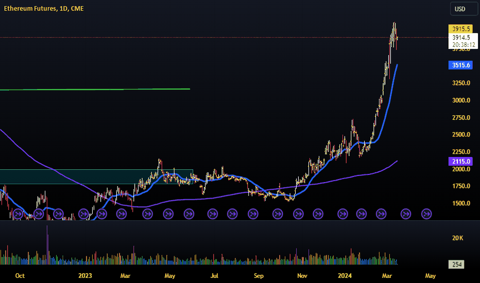Click the yellow 3915.5 price label
This screenshot has height=283, width=480.
pos(461,29)
